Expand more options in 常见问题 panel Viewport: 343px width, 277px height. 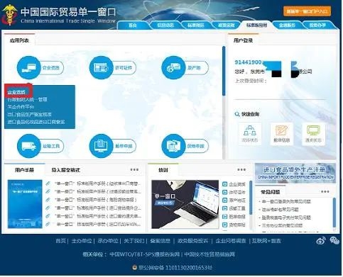(x=325, y=191)
